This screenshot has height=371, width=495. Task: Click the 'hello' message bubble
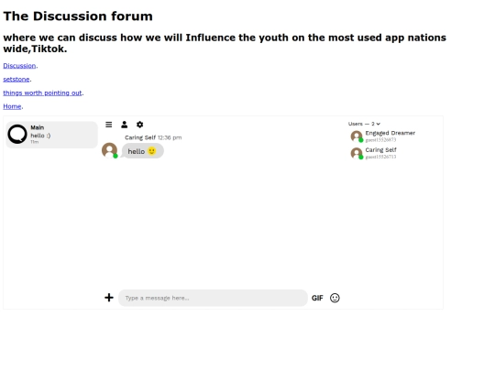[143, 151]
